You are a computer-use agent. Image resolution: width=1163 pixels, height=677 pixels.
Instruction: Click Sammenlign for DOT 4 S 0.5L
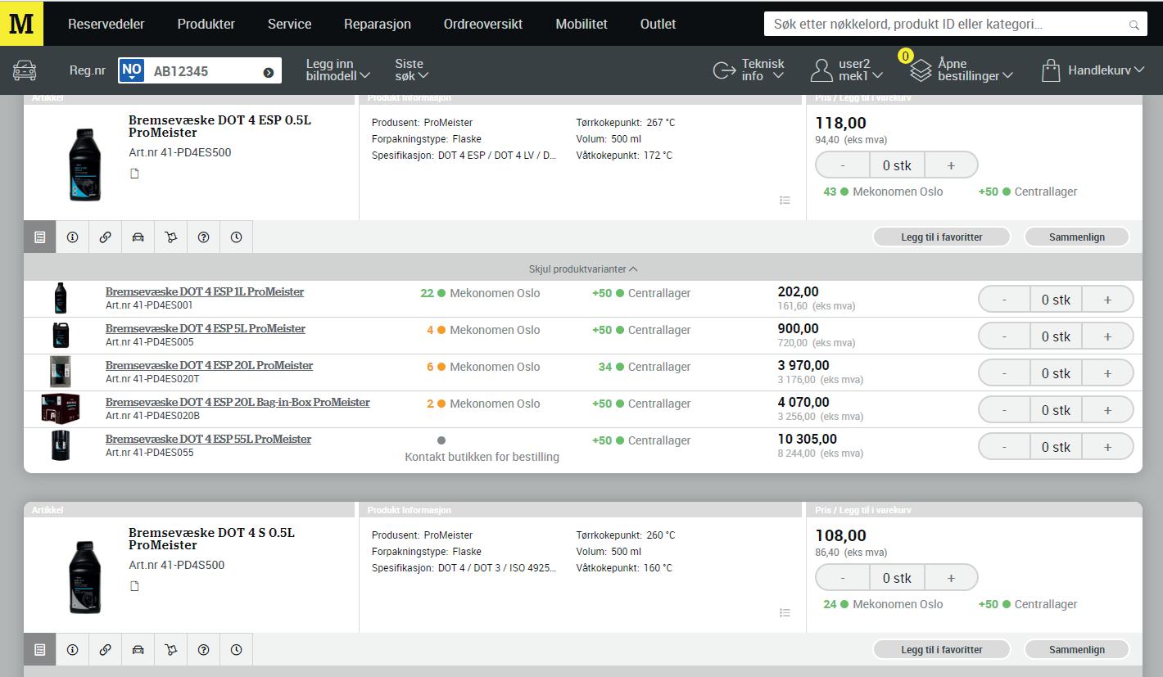pyautogui.click(x=1077, y=650)
